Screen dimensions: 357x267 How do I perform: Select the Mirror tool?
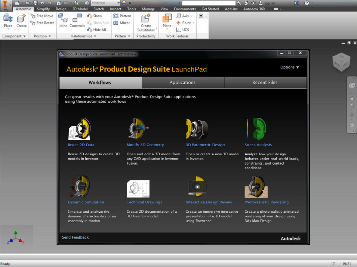[122, 23]
